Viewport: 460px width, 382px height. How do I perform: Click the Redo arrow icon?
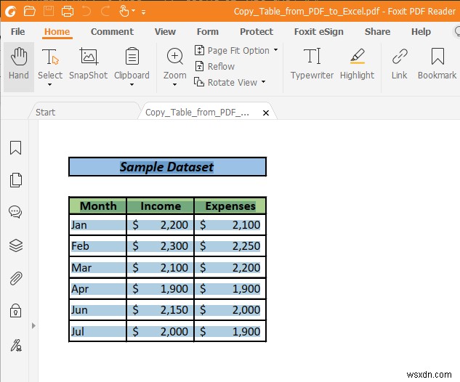click(x=105, y=12)
